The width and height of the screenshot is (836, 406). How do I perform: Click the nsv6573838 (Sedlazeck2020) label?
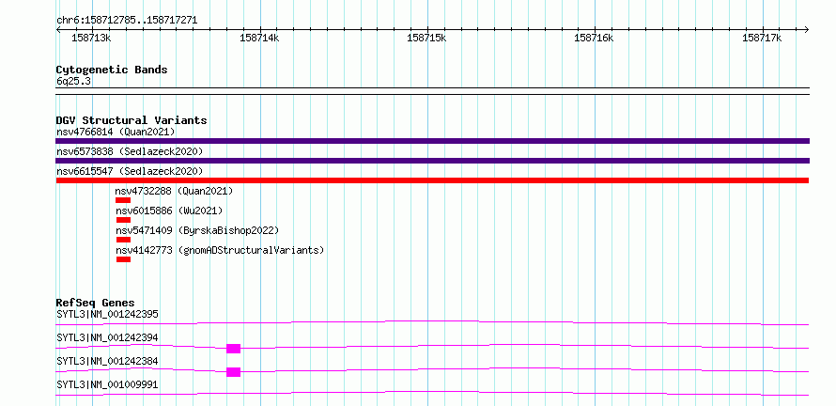coord(130,151)
